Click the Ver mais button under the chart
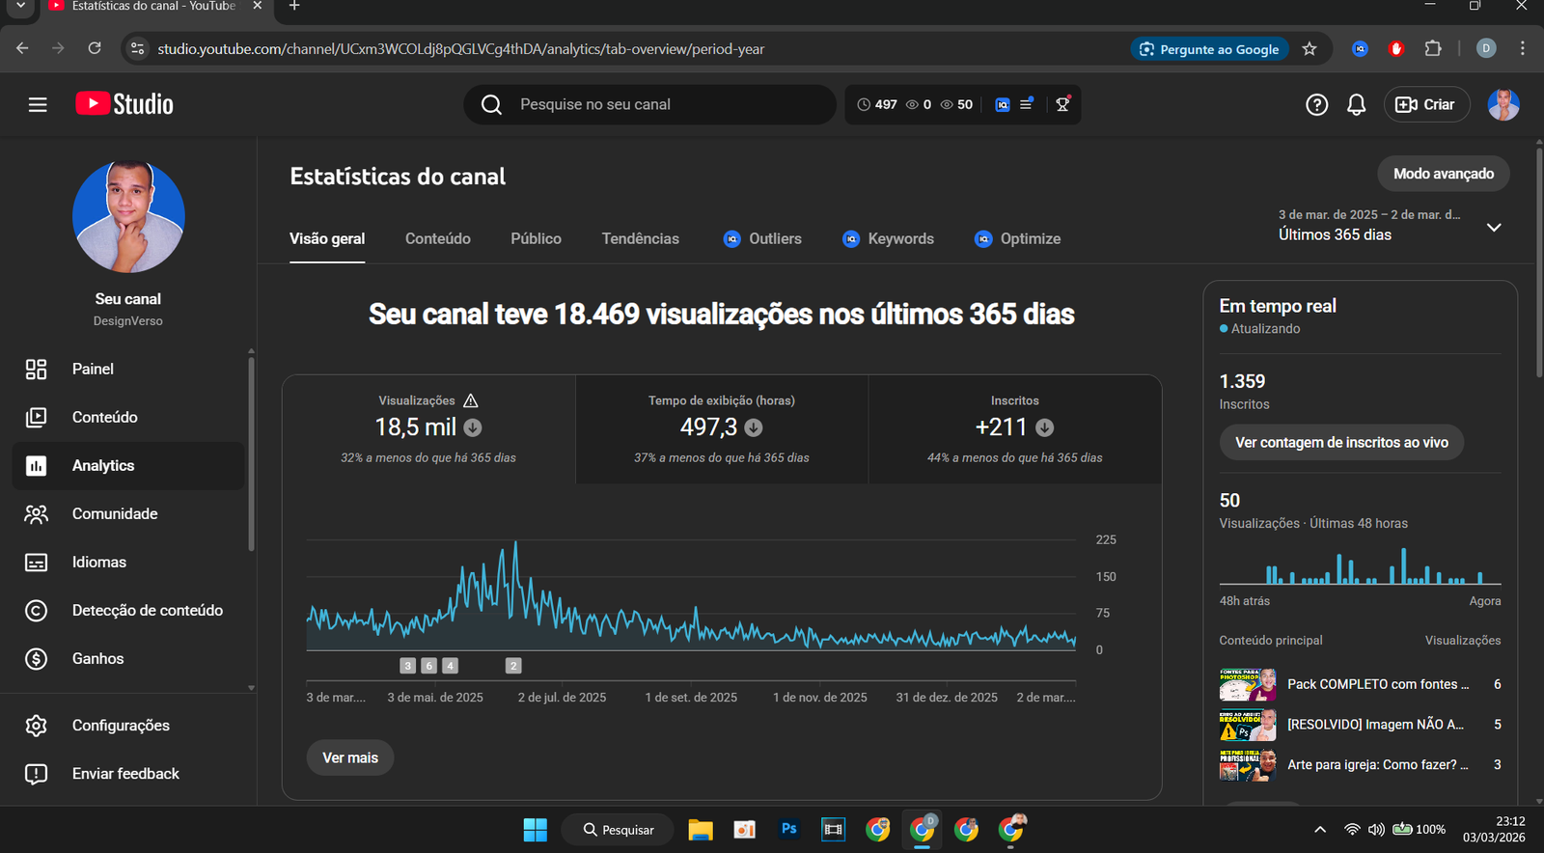Image resolution: width=1544 pixels, height=853 pixels. pyautogui.click(x=350, y=757)
